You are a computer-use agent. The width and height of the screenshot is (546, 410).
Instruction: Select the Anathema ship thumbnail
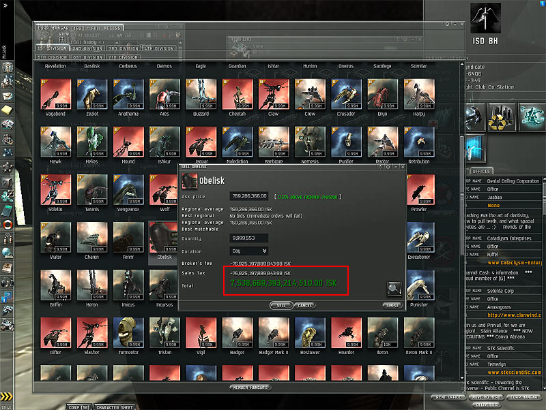click(128, 95)
